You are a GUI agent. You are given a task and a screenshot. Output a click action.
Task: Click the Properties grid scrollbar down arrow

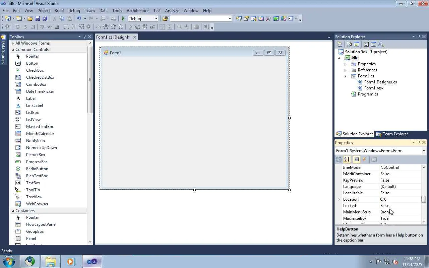424,221
